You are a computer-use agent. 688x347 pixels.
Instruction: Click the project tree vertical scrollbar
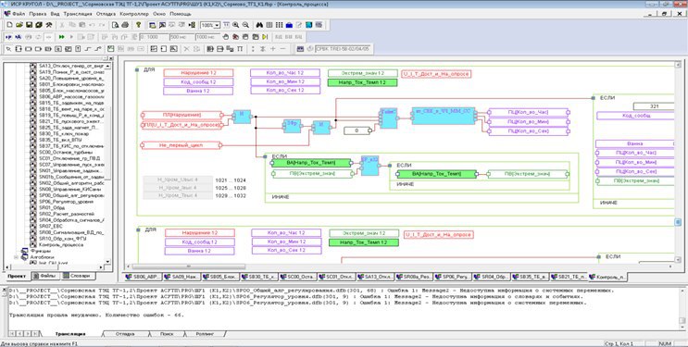pyautogui.click(x=107, y=144)
